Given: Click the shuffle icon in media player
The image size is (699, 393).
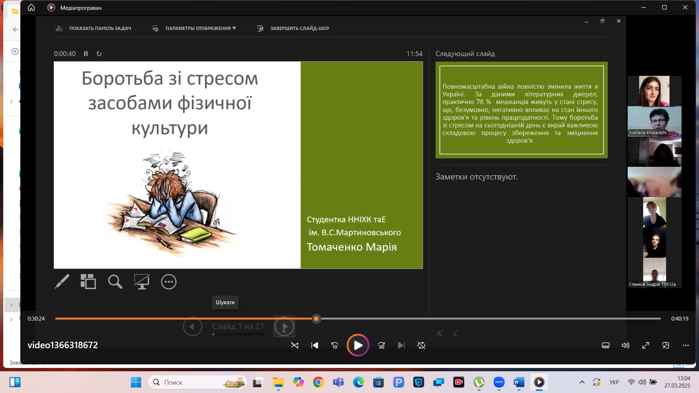Looking at the screenshot, I should [x=295, y=345].
